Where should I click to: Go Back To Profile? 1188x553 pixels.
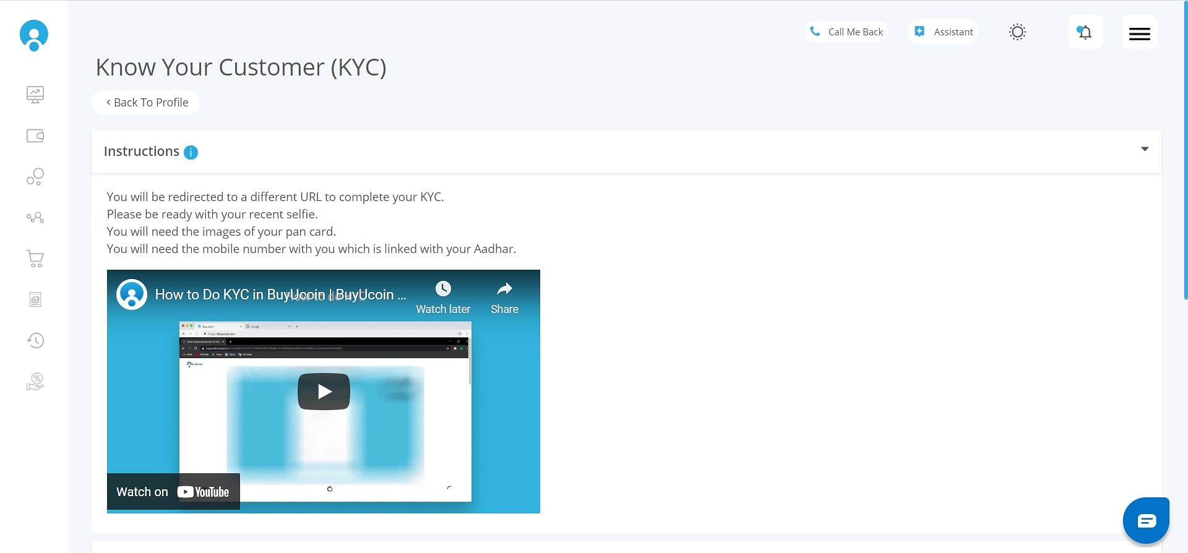(x=146, y=103)
